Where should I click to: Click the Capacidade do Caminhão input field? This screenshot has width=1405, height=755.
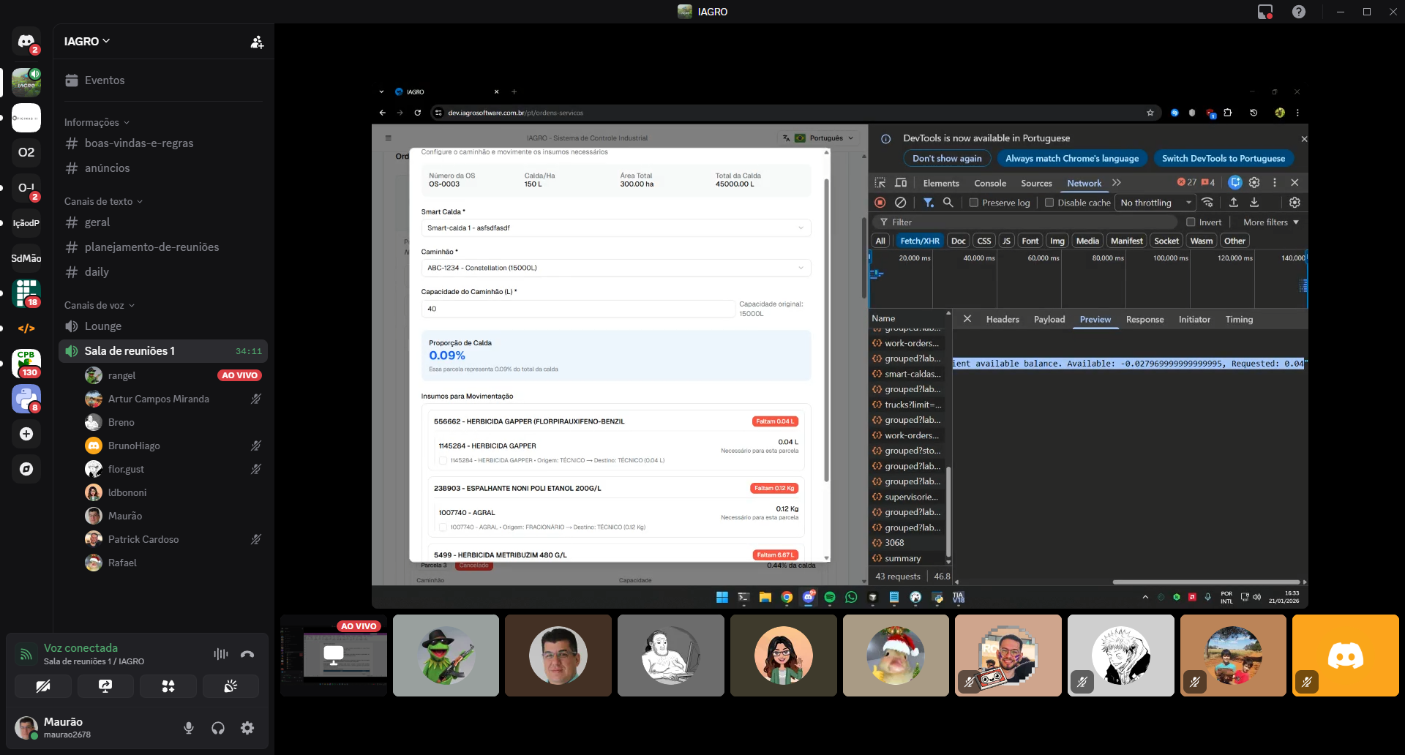(578, 309)
